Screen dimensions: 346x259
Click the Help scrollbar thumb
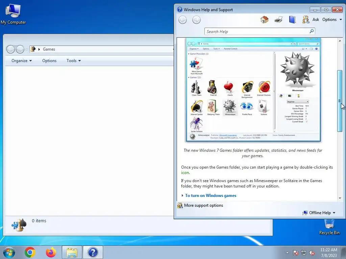coord(340,101)
